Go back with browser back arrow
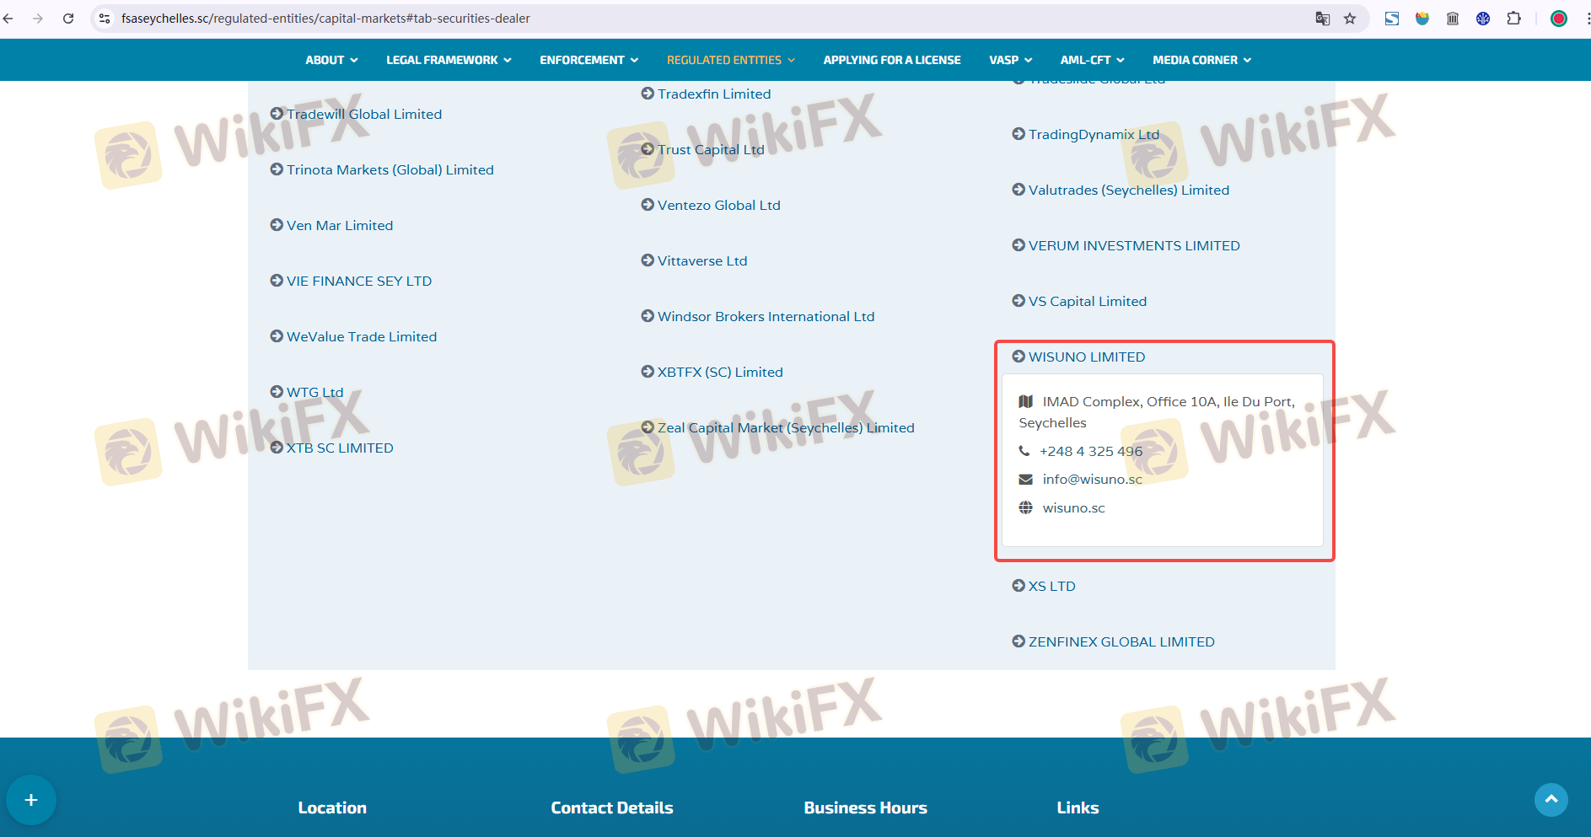This screenshot has width=1591, height=837. pyautogui.click(x=8, y=19)
